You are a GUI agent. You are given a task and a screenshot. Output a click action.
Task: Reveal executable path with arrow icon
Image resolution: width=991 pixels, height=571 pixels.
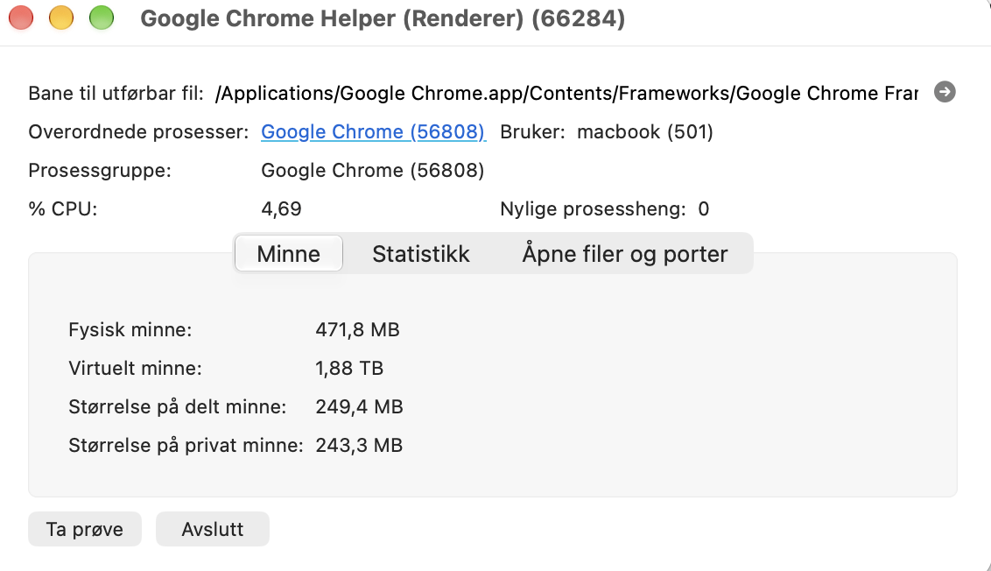pos(945,92)
